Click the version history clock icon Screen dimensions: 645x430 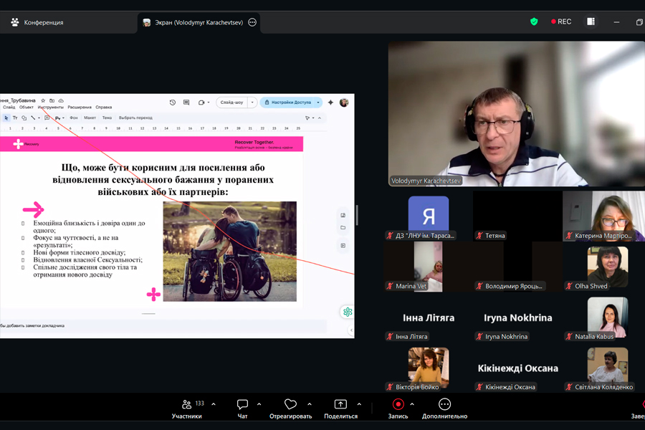coord(173,102)
